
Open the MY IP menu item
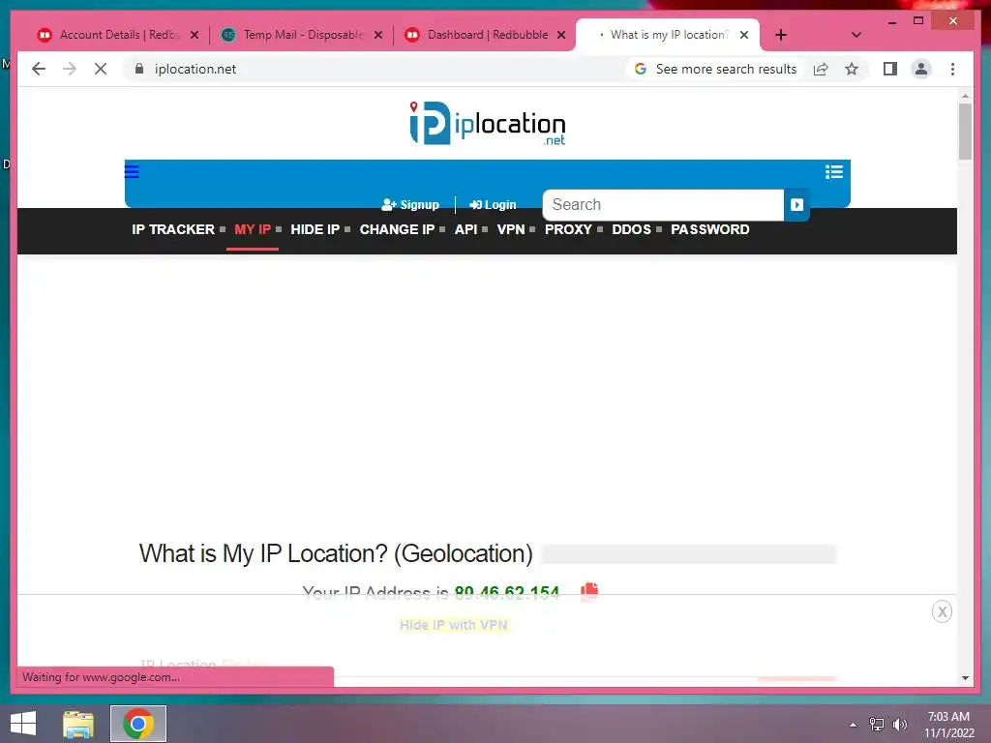(253, 229)
